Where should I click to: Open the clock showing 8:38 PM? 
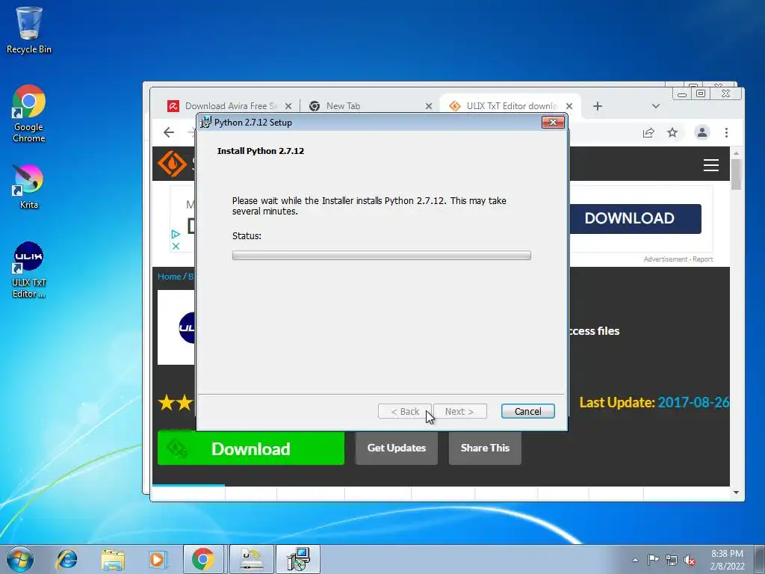click(x=727, y=560)
